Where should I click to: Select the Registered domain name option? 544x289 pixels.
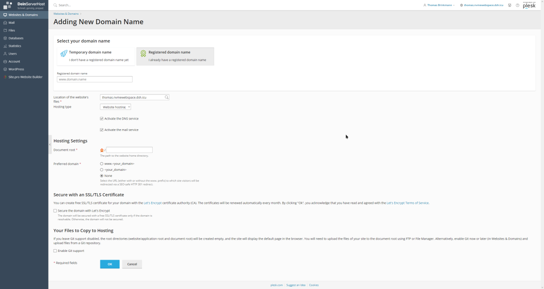[x=175, y=56]
